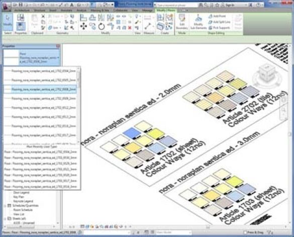
Task: Select highlighted type ...1702_6508_2mm
Action: pos(40,90)
